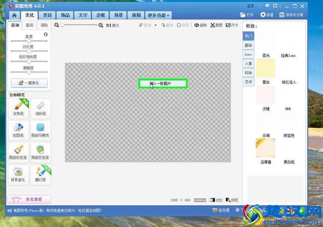The height and width of the screenshot is (227, 323).
Task: Select the 局部彩色笔 local color brush
Action: 18,152
